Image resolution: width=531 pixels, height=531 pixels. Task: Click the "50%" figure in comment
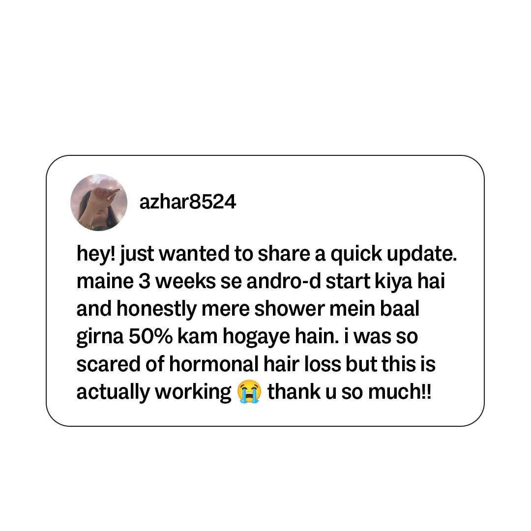coord(150,337)
